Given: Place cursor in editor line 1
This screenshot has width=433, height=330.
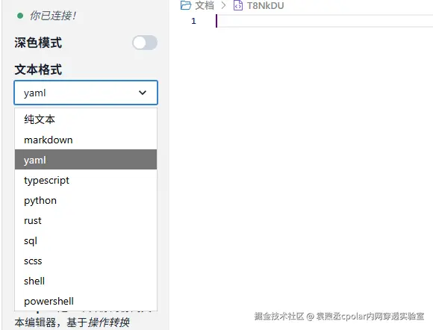Looking at the screenshot, I should click(324, 21).
